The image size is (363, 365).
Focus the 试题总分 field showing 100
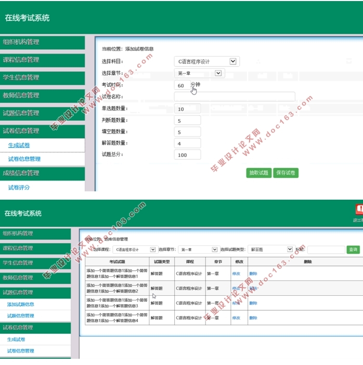pos(188,154)
